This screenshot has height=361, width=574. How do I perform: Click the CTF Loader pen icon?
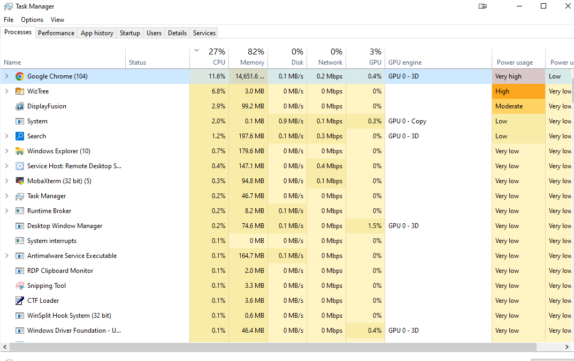coord(20,301)
